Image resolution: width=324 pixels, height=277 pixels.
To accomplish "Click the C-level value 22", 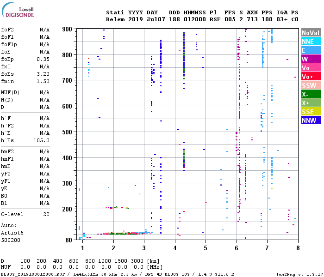I will pyautogui.click(x=46, y=214).
